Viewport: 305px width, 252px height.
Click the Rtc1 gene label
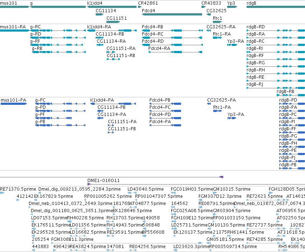click(x=217, y=18)
